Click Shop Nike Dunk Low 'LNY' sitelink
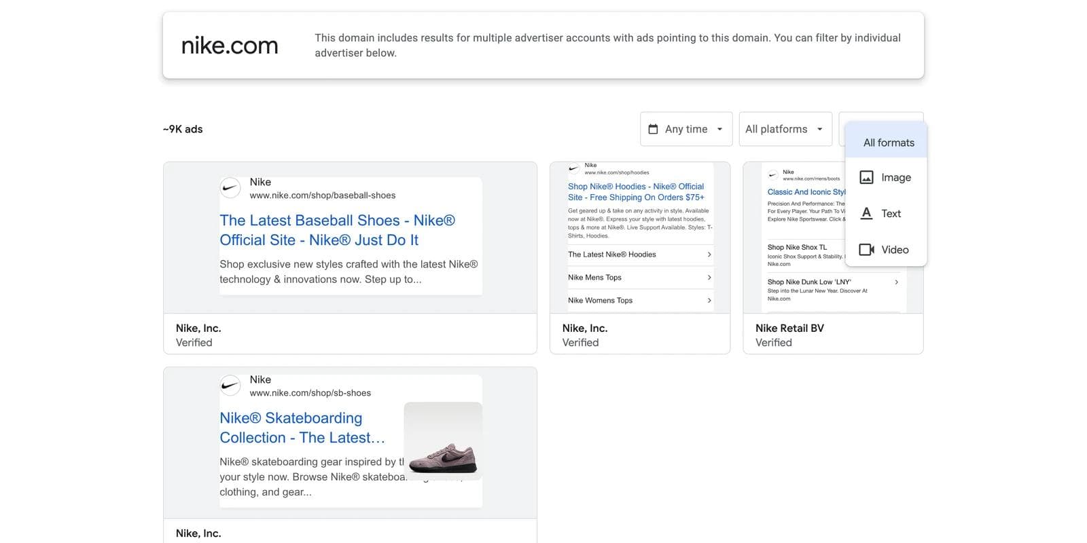Screen dimensions: 1087x543 point(809,282)
